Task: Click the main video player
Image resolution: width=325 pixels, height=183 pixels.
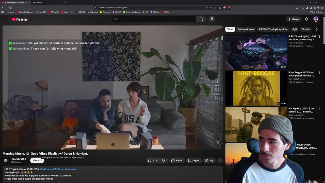Action: [112, 87]
